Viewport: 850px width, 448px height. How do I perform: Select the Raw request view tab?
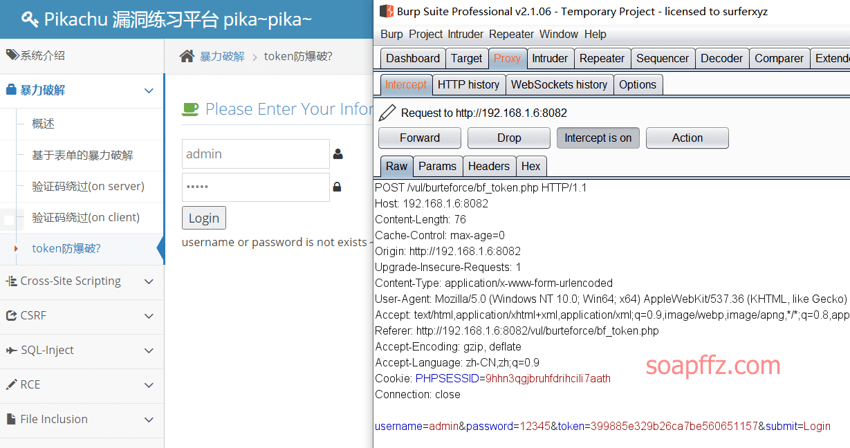click(x=396, y=166)
